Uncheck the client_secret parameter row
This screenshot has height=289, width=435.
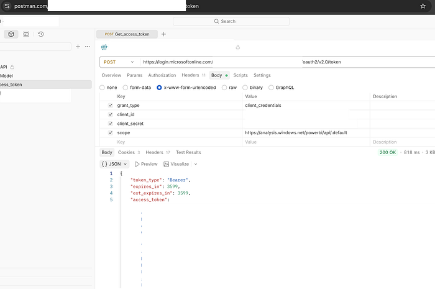click(111, 124)
